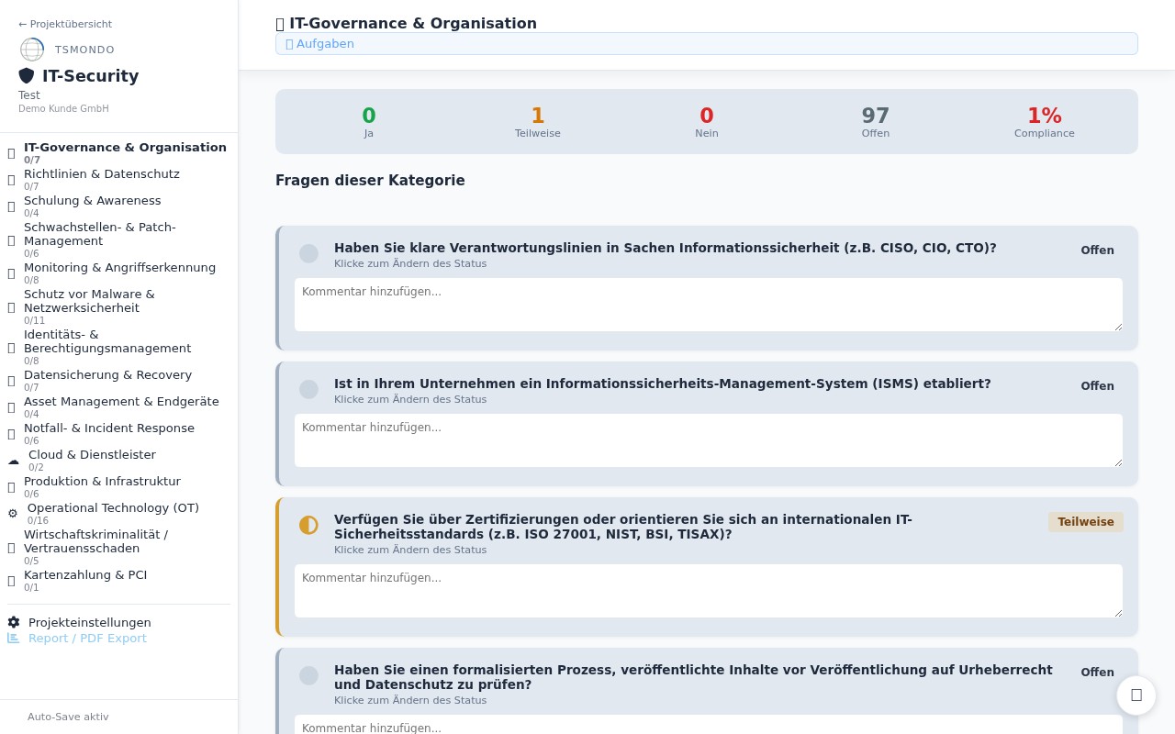Select IT-Governance & Organisation category

[x=119, y=153]
